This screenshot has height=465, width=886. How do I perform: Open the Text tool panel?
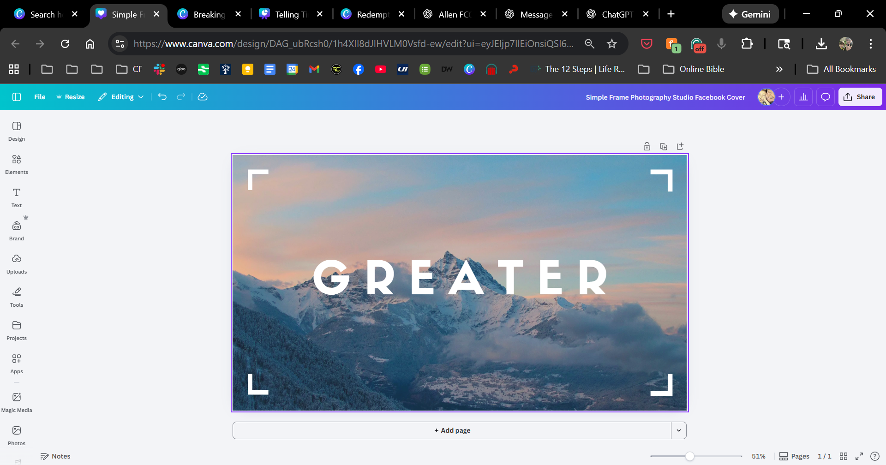click(x=17, y=197)
